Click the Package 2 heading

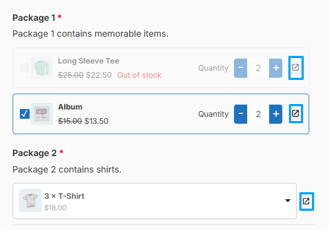pos(35,153)
